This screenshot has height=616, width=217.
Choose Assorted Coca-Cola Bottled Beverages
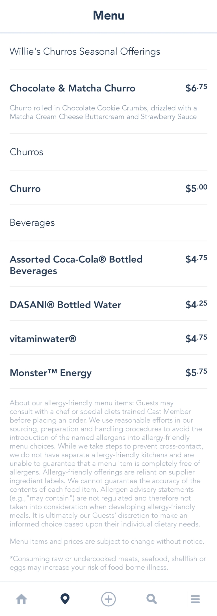pyautogui.click(x=76, y=265)
